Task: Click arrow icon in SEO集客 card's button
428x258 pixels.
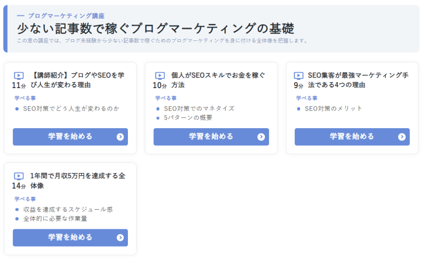Action: pos(402,137)
